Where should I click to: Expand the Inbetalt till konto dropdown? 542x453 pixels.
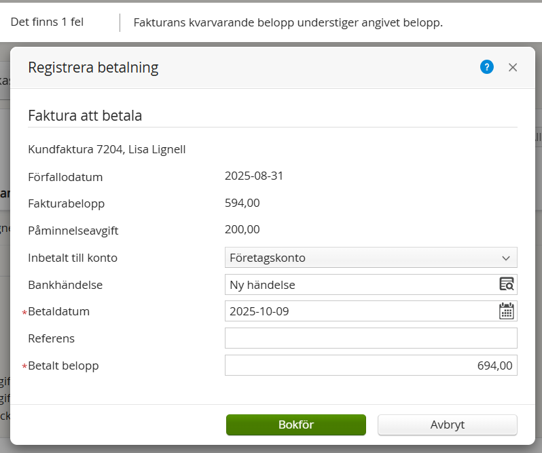371,258
